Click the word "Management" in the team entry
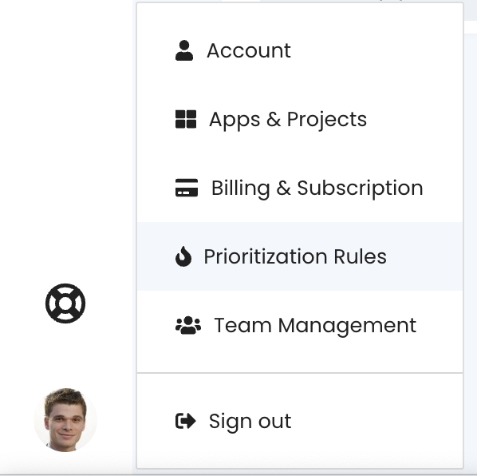The width and height of the screenshot is (477, 476). [x=347, y=327]
